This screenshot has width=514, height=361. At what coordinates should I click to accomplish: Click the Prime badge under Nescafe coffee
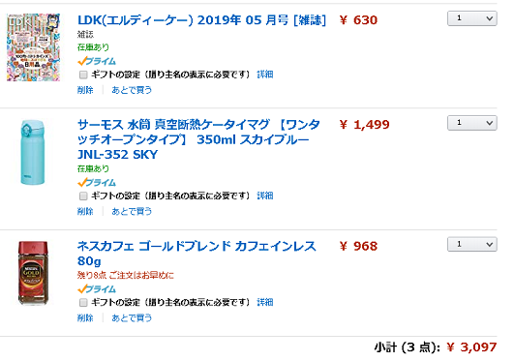pos(97,288)
